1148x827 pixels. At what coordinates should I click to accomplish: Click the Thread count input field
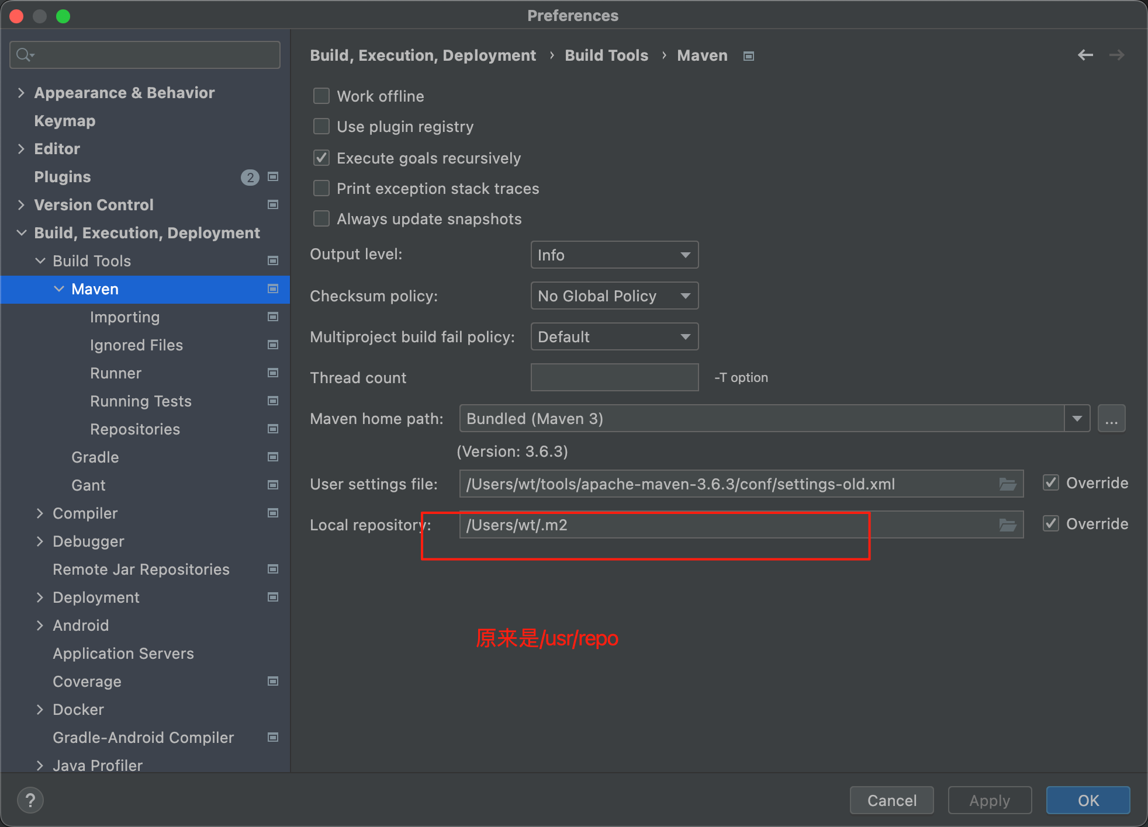pyautogui.click(x=614, y=378)
